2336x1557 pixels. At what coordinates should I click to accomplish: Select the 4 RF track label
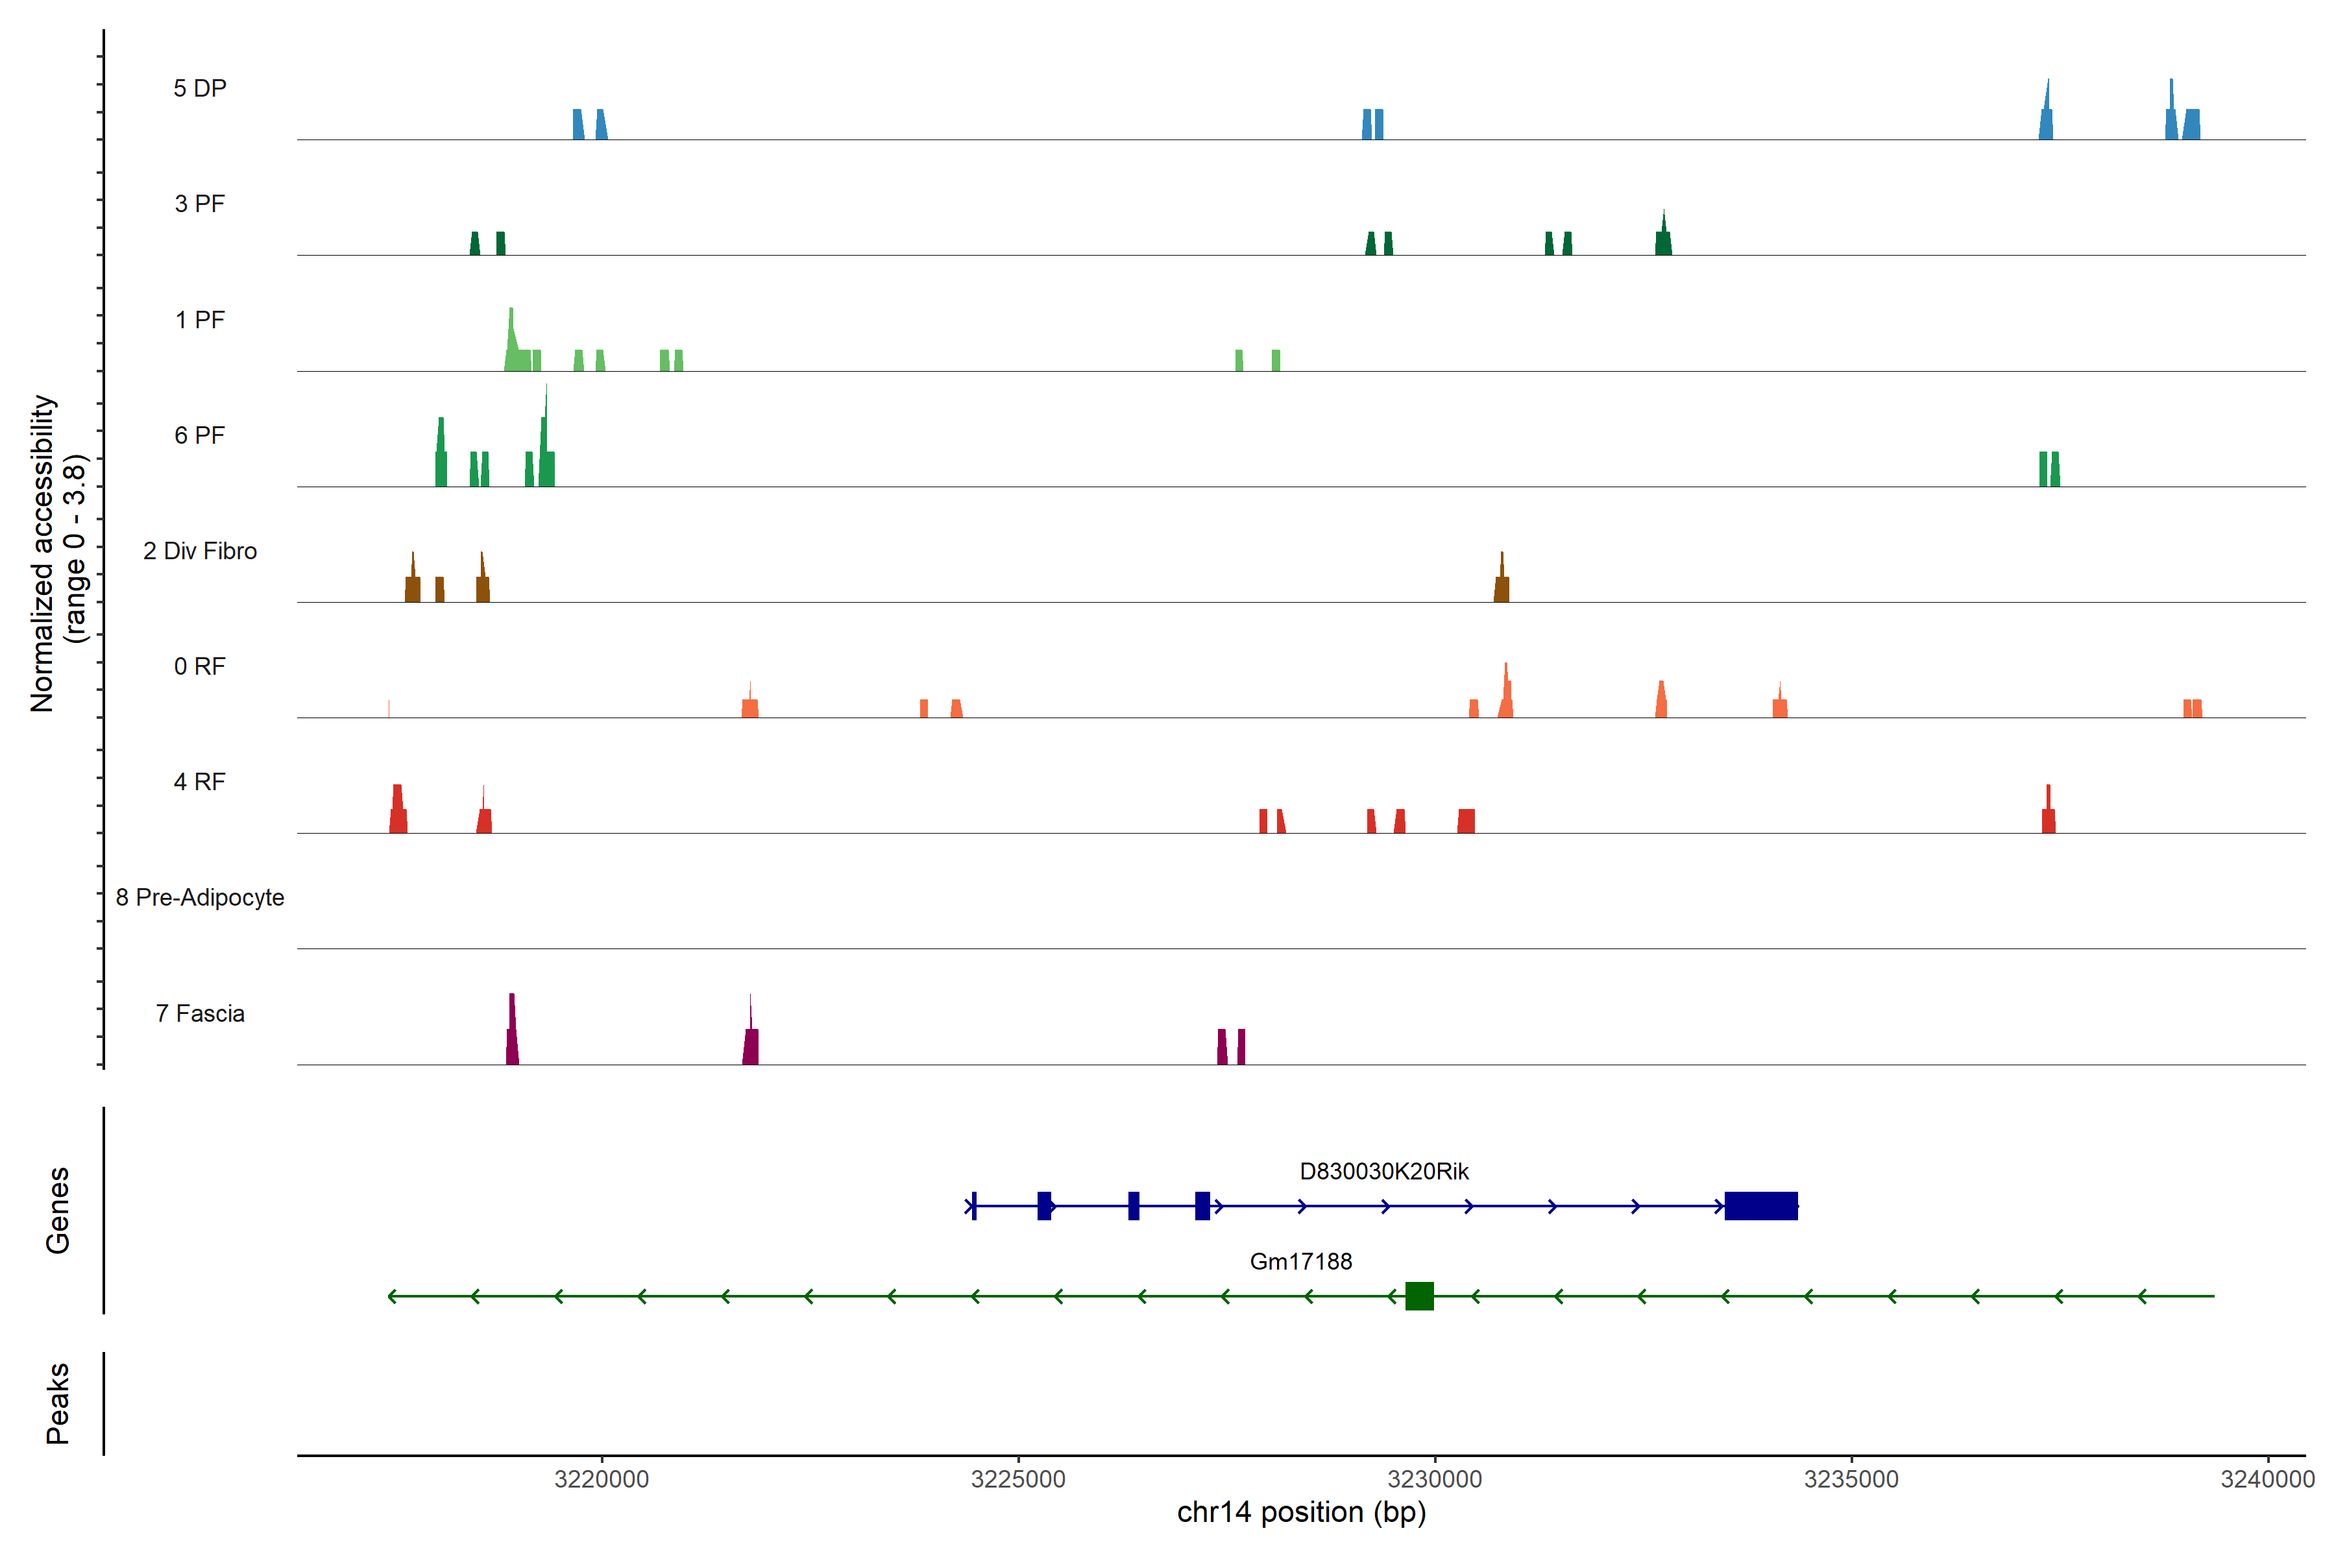click(x=200, y=782)
